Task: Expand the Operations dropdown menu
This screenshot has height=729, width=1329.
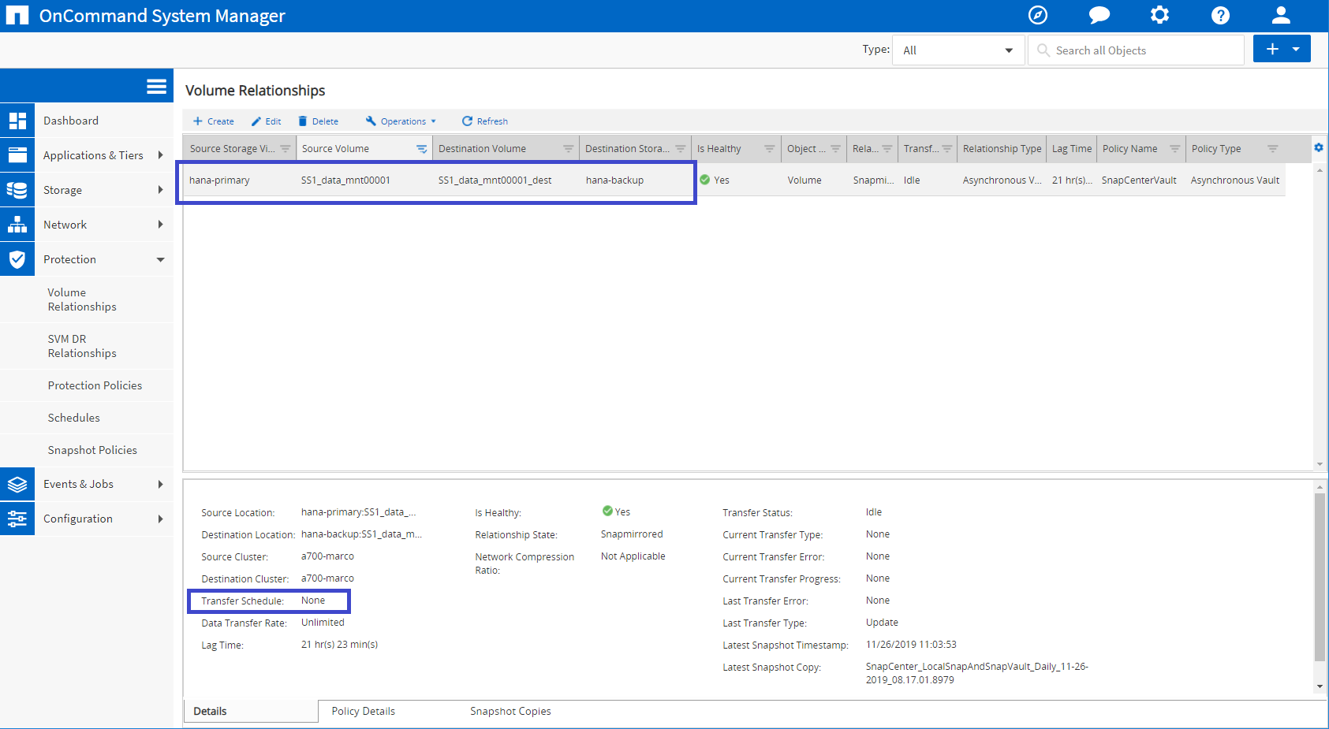Action: (x=401, y=121)
